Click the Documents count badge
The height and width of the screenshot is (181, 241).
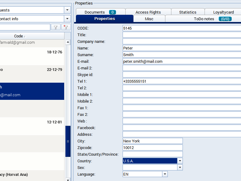[112, 12]
